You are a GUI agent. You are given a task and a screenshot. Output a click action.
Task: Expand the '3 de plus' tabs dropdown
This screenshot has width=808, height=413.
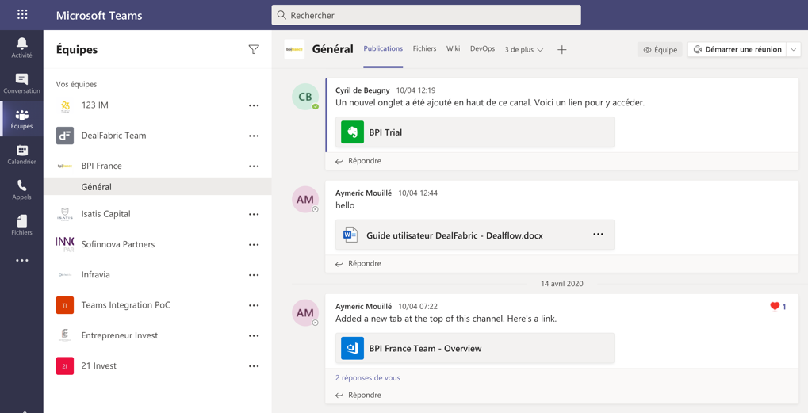coord(524,49)
